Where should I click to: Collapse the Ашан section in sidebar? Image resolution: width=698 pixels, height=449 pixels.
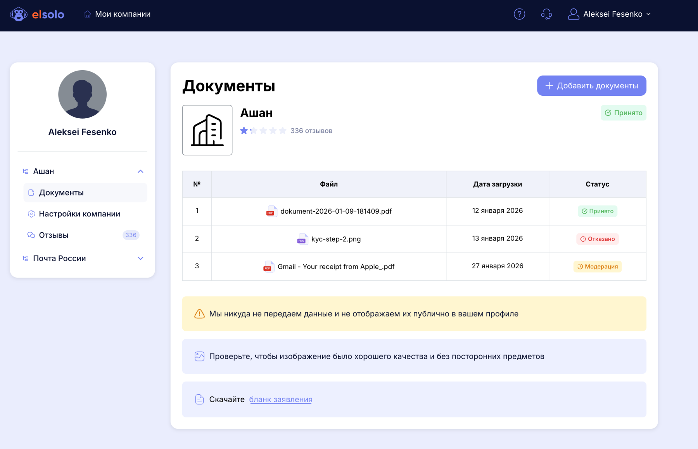(140, 171)
